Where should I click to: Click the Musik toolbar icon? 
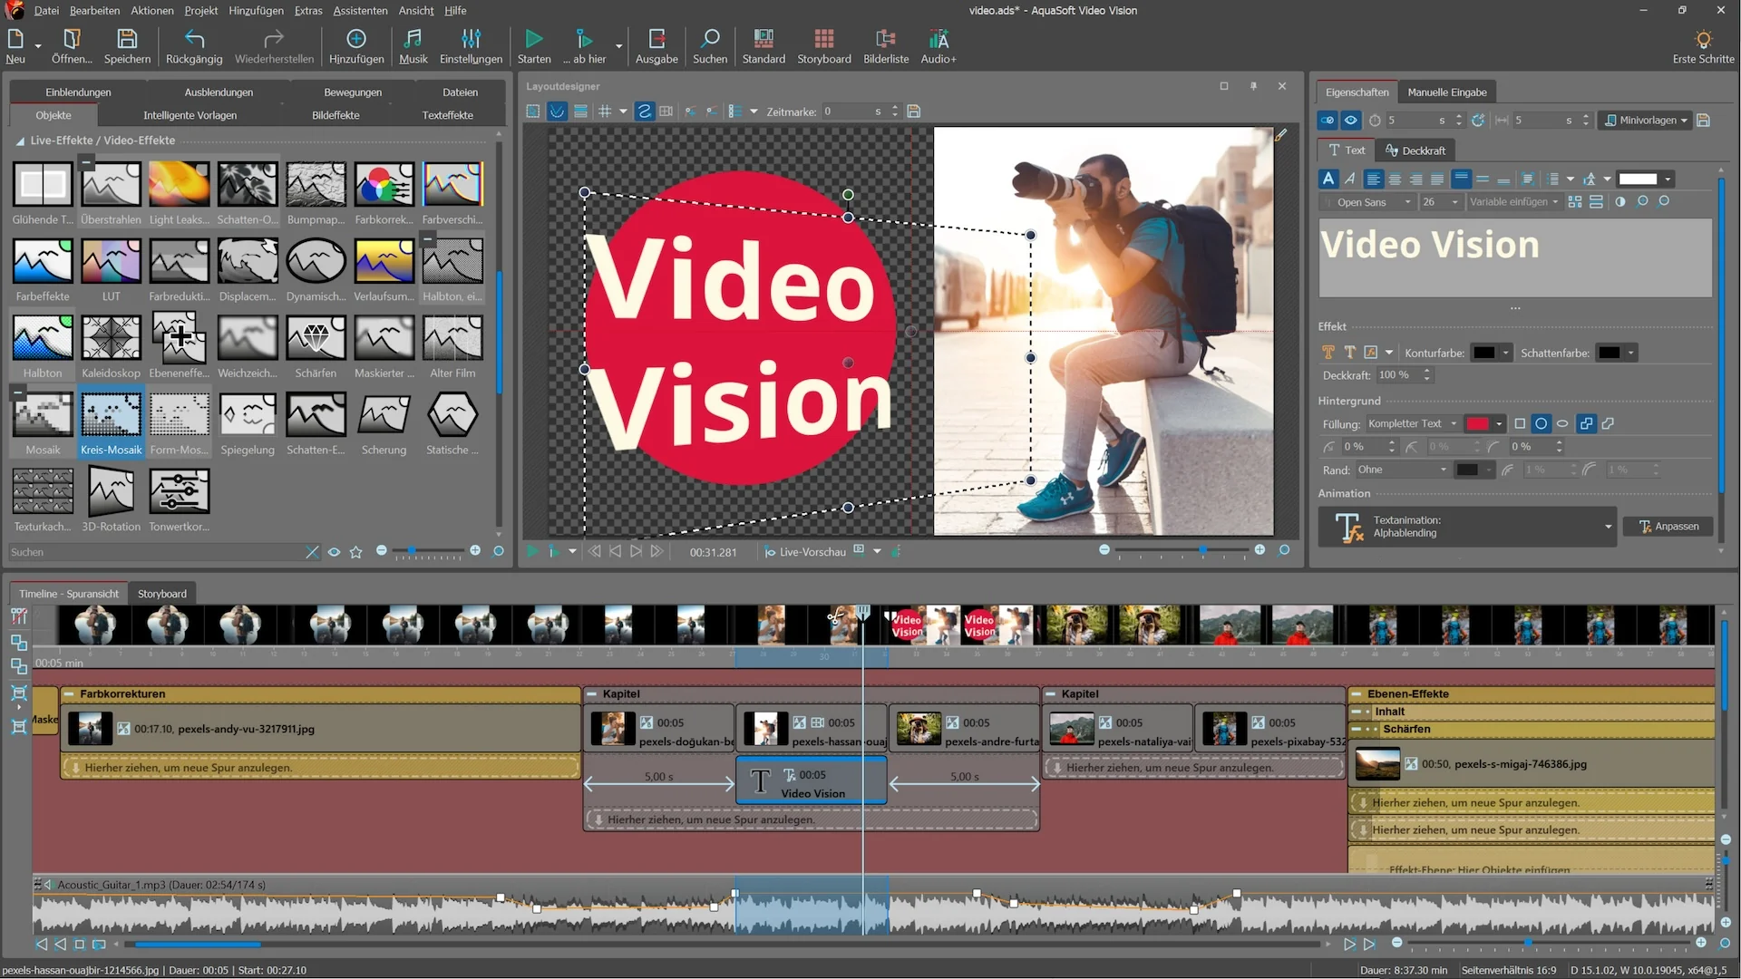(x=413, y=46)
